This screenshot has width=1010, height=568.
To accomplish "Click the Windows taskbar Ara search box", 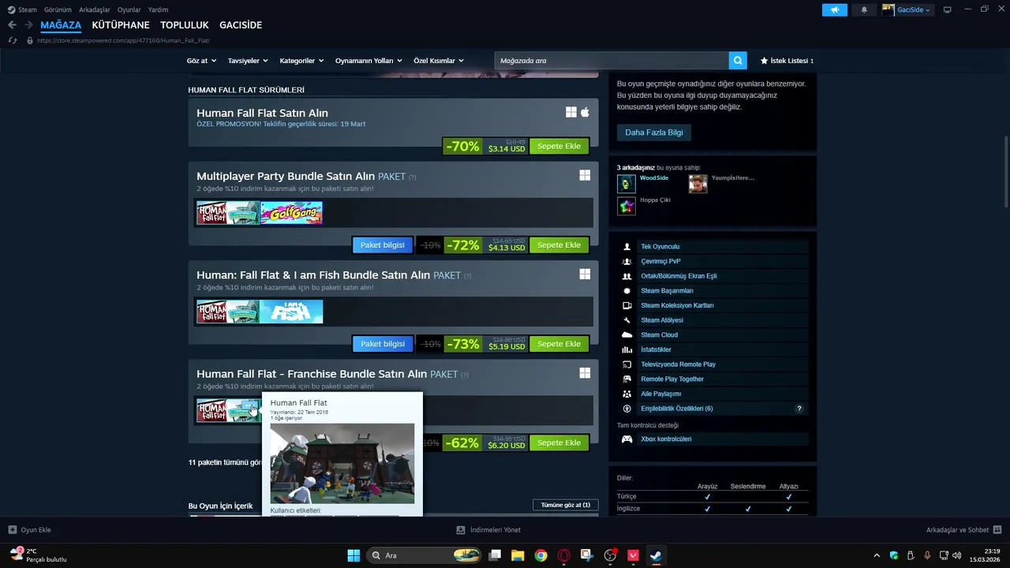I will (425, 555).
